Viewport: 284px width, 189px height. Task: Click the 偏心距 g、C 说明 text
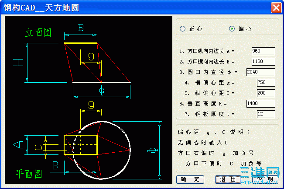pos(213,132)
